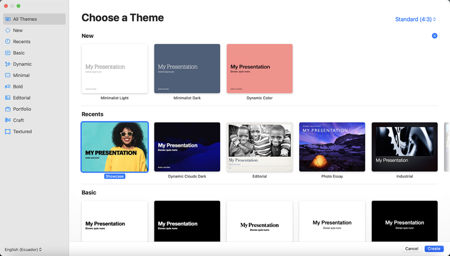Screen dimensions: 450x256
Task: Click the Portfolio briefcase icon
Action: coord(7,109)
